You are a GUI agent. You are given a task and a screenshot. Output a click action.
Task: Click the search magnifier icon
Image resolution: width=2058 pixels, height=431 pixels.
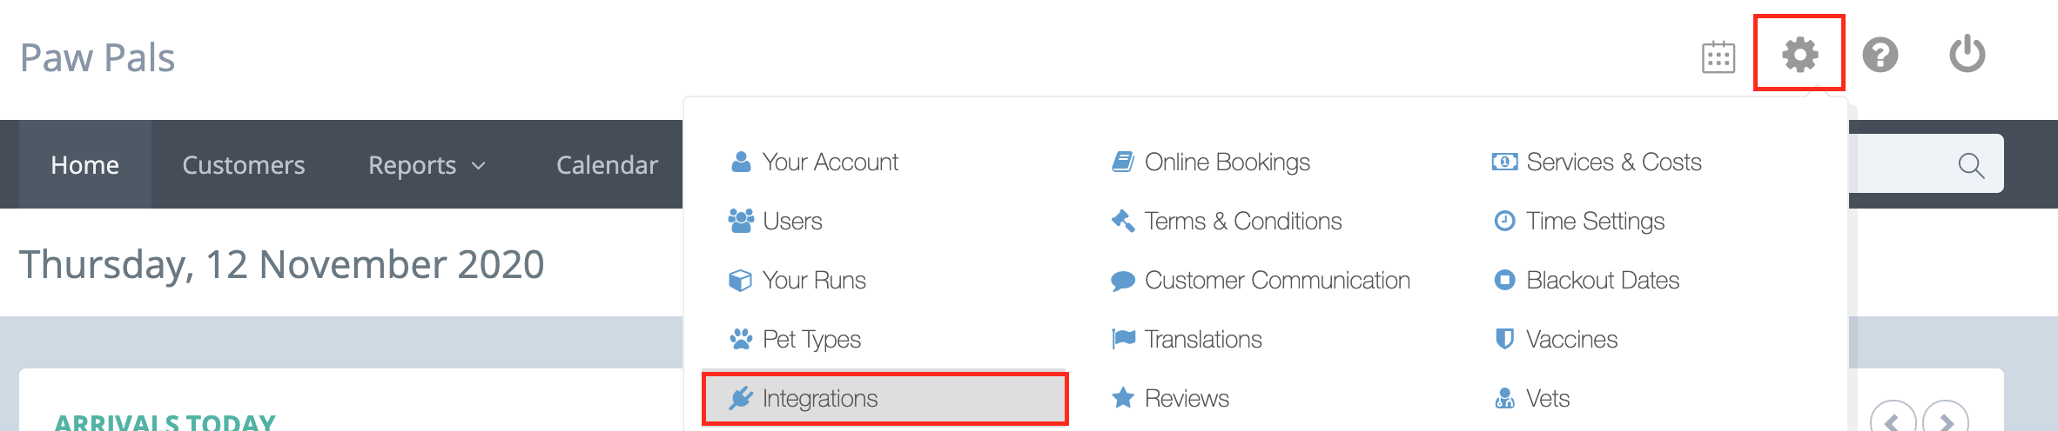[1971, 165]
